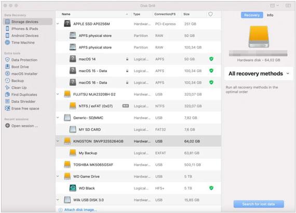Collapse the FUJITSU MJA2320BH G2 row
The height and width of the screenshot is (213, 296).
(58, 94)
